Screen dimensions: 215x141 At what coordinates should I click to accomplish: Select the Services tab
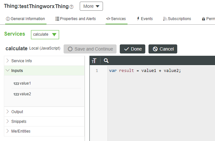coord(116,19)
